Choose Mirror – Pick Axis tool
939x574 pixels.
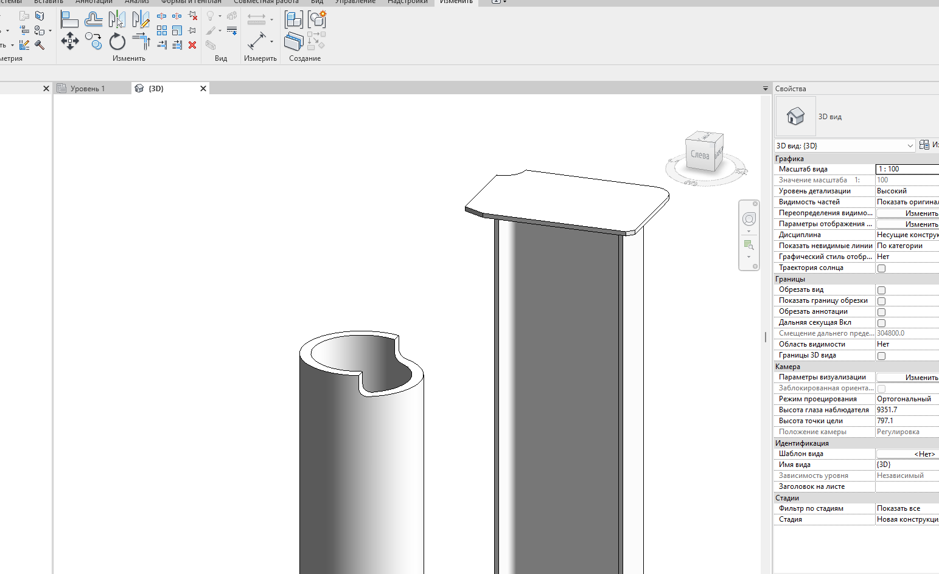coord(117,19)
